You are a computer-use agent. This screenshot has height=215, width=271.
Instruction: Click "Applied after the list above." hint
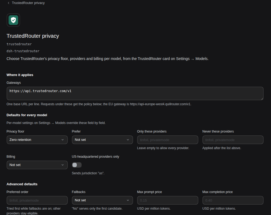[x=222, y=148]
